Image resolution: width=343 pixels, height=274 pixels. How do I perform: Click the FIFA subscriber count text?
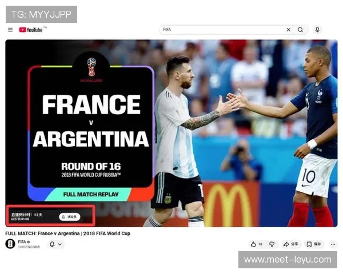pos(29,247)
